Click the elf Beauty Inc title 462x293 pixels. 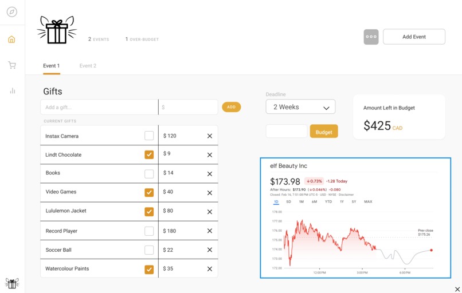(288, 166)
